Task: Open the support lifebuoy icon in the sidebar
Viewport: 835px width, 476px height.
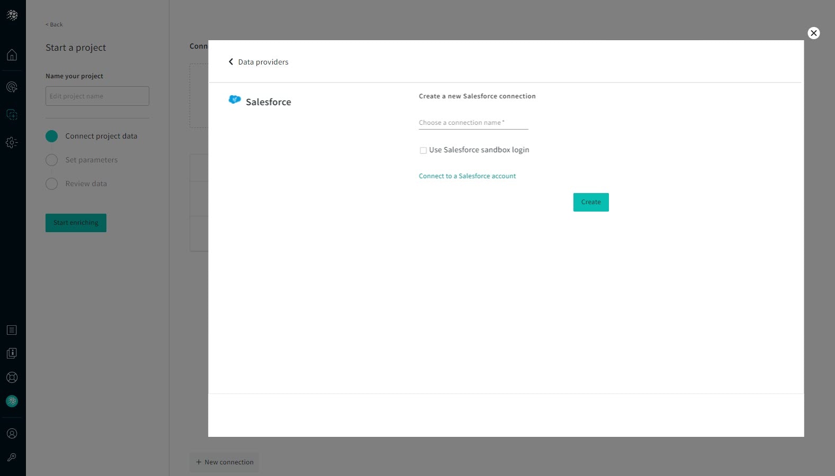Action: tap(12, 378)
